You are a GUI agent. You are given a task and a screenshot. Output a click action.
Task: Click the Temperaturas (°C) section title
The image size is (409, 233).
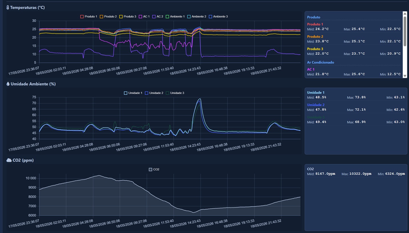click(x=27, y=7)
